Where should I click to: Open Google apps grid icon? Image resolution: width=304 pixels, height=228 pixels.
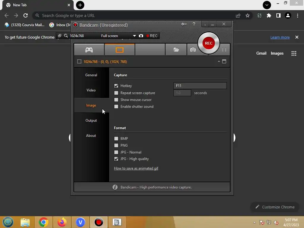tap(294, 53)
